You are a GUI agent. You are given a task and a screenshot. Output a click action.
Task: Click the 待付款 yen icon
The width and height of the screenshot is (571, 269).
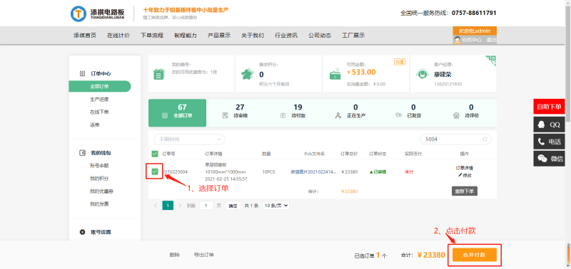point(283,116)
